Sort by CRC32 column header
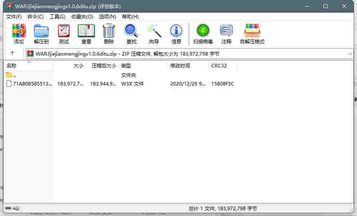 [x=223, y=66]
